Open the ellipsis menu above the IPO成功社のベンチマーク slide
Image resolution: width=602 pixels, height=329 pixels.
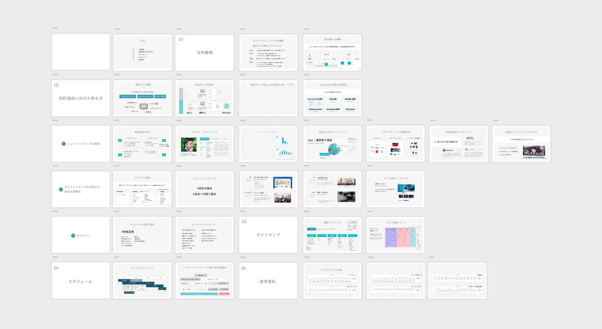tap(433, 121)
